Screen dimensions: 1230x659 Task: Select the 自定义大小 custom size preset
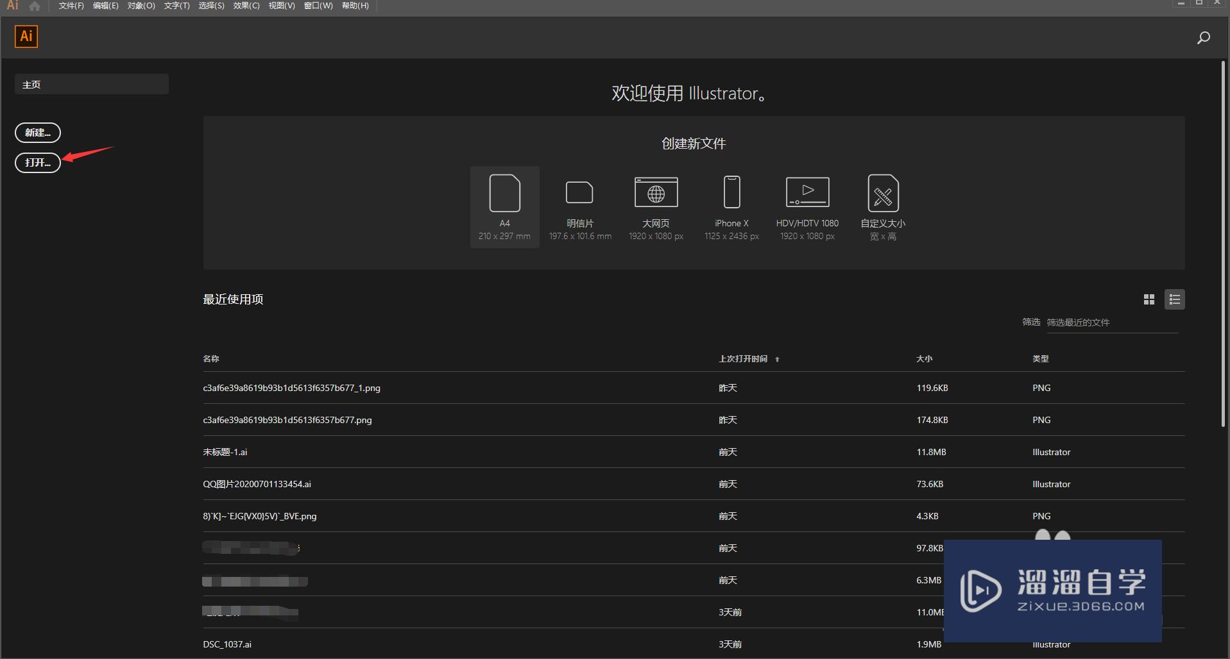pyautogui.click(x=883, y=207)
